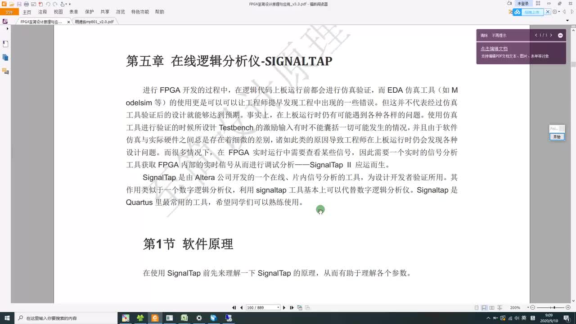
Task: Go to previous tab with left triangle
Action: coord(564,12)
